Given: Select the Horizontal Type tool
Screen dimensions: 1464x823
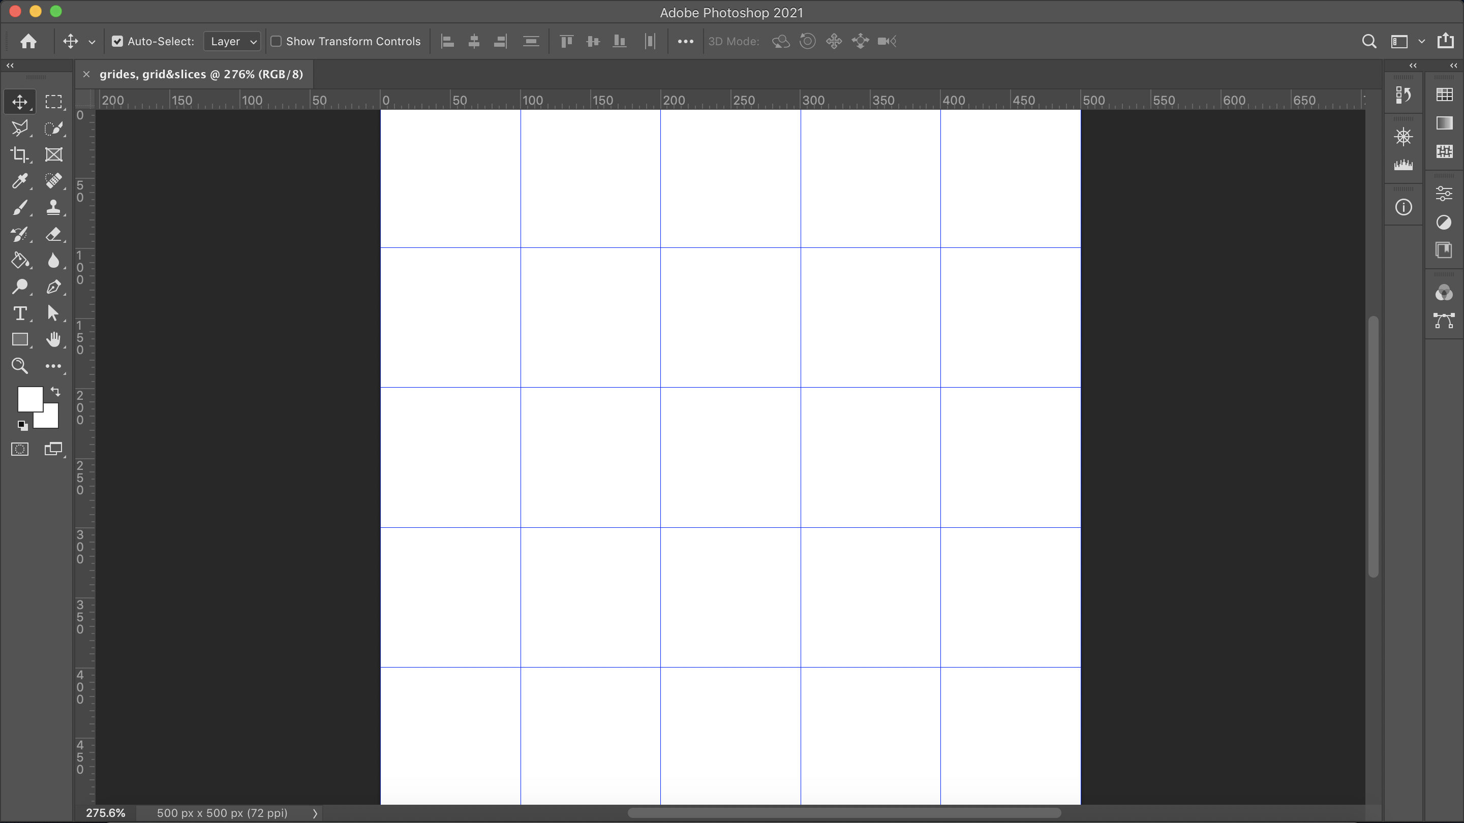Looking at the screenshot, I should click(19, 313).
